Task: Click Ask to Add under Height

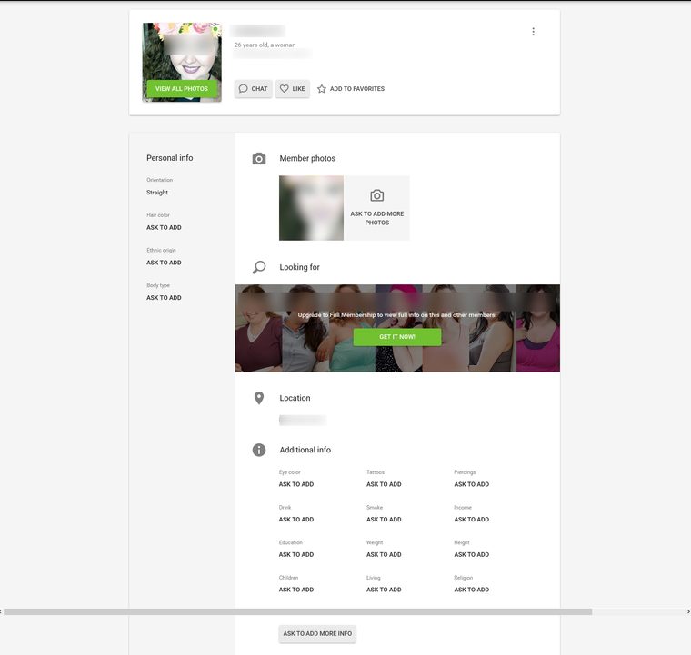Action: pyautogui.click(x=472, y=555)
